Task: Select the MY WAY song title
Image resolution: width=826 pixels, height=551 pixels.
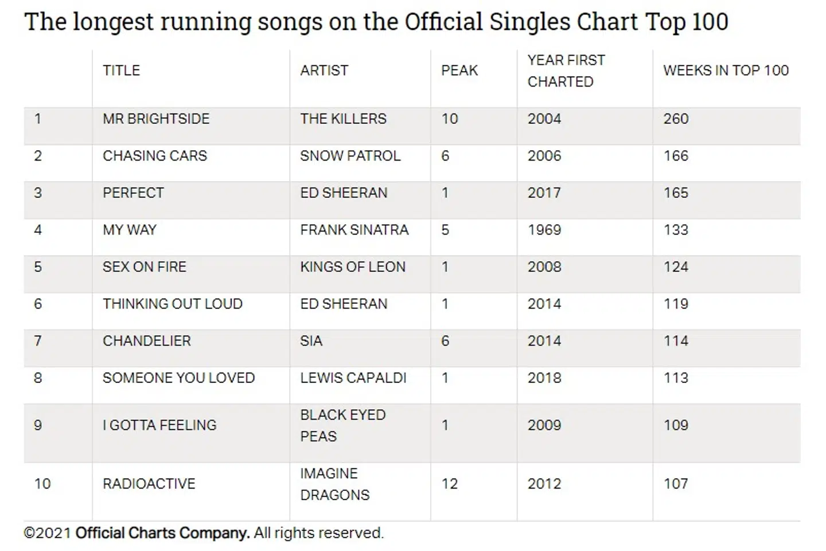Action: 130,230
